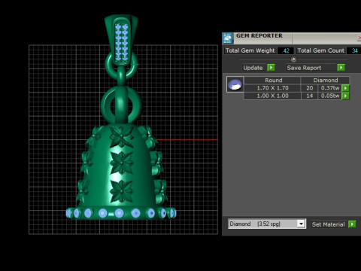Click the green arrow on the 0.37tw row
This screenshot has width=361, height=271.
coord(345,88)
